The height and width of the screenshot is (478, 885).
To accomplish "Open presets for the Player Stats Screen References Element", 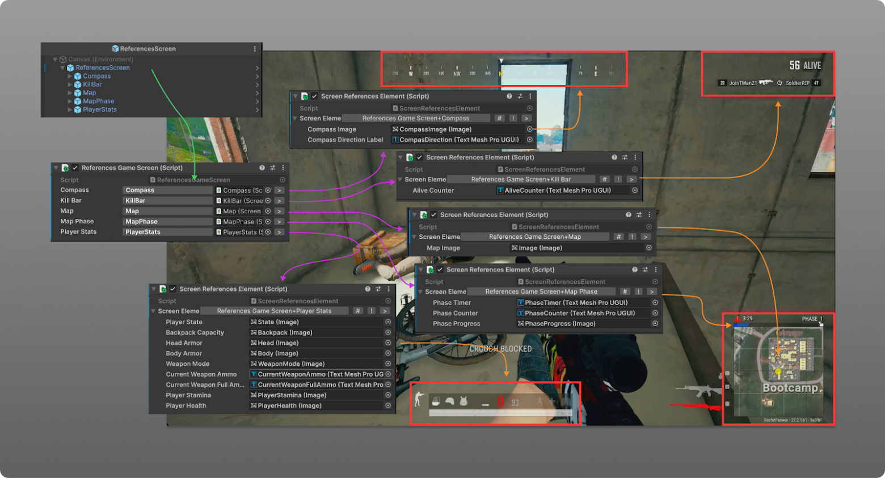I will coord(378,289).
